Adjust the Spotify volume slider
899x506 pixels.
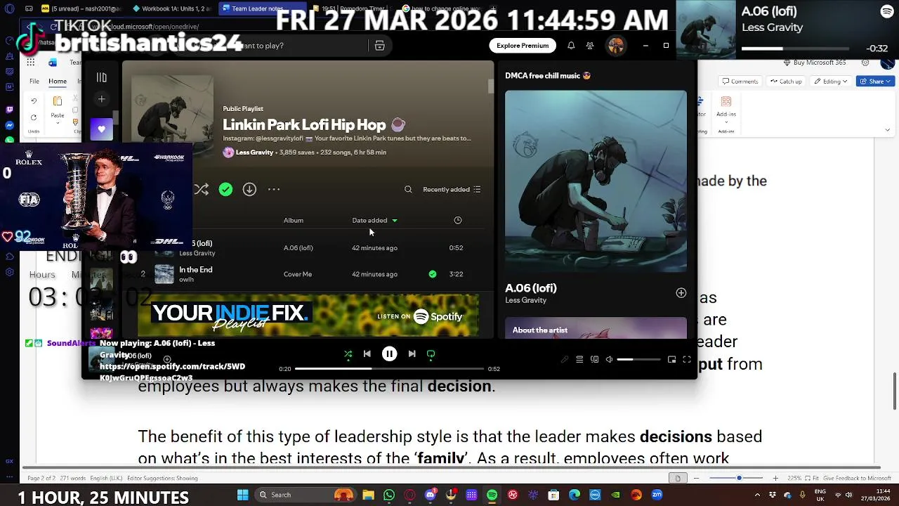(x=639, y=360)
